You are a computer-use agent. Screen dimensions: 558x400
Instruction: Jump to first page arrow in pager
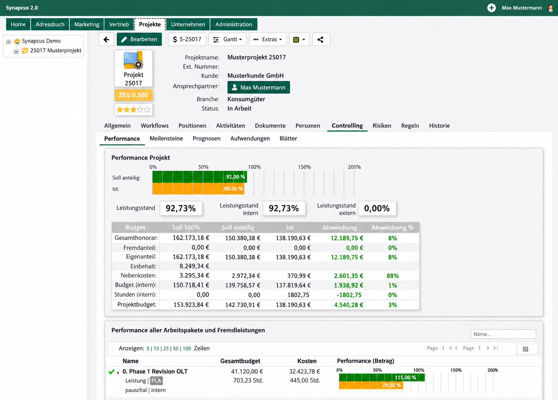(x=450, y=348)
